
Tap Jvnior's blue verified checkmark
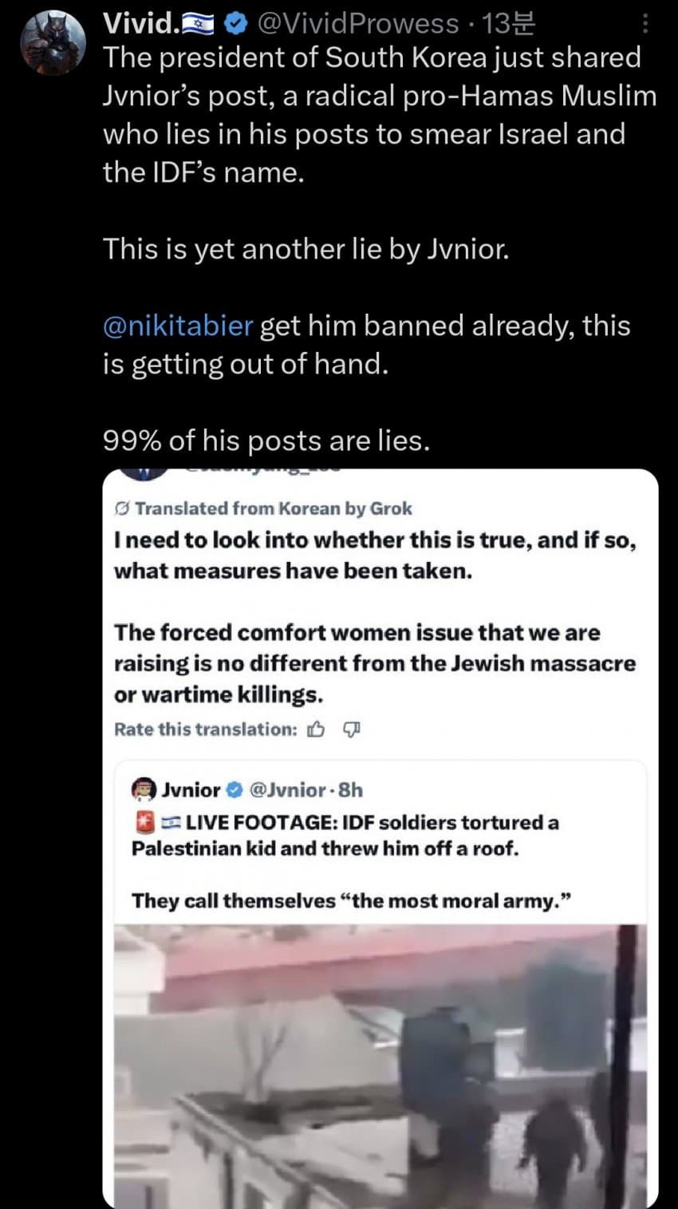[x=235, y=790]
